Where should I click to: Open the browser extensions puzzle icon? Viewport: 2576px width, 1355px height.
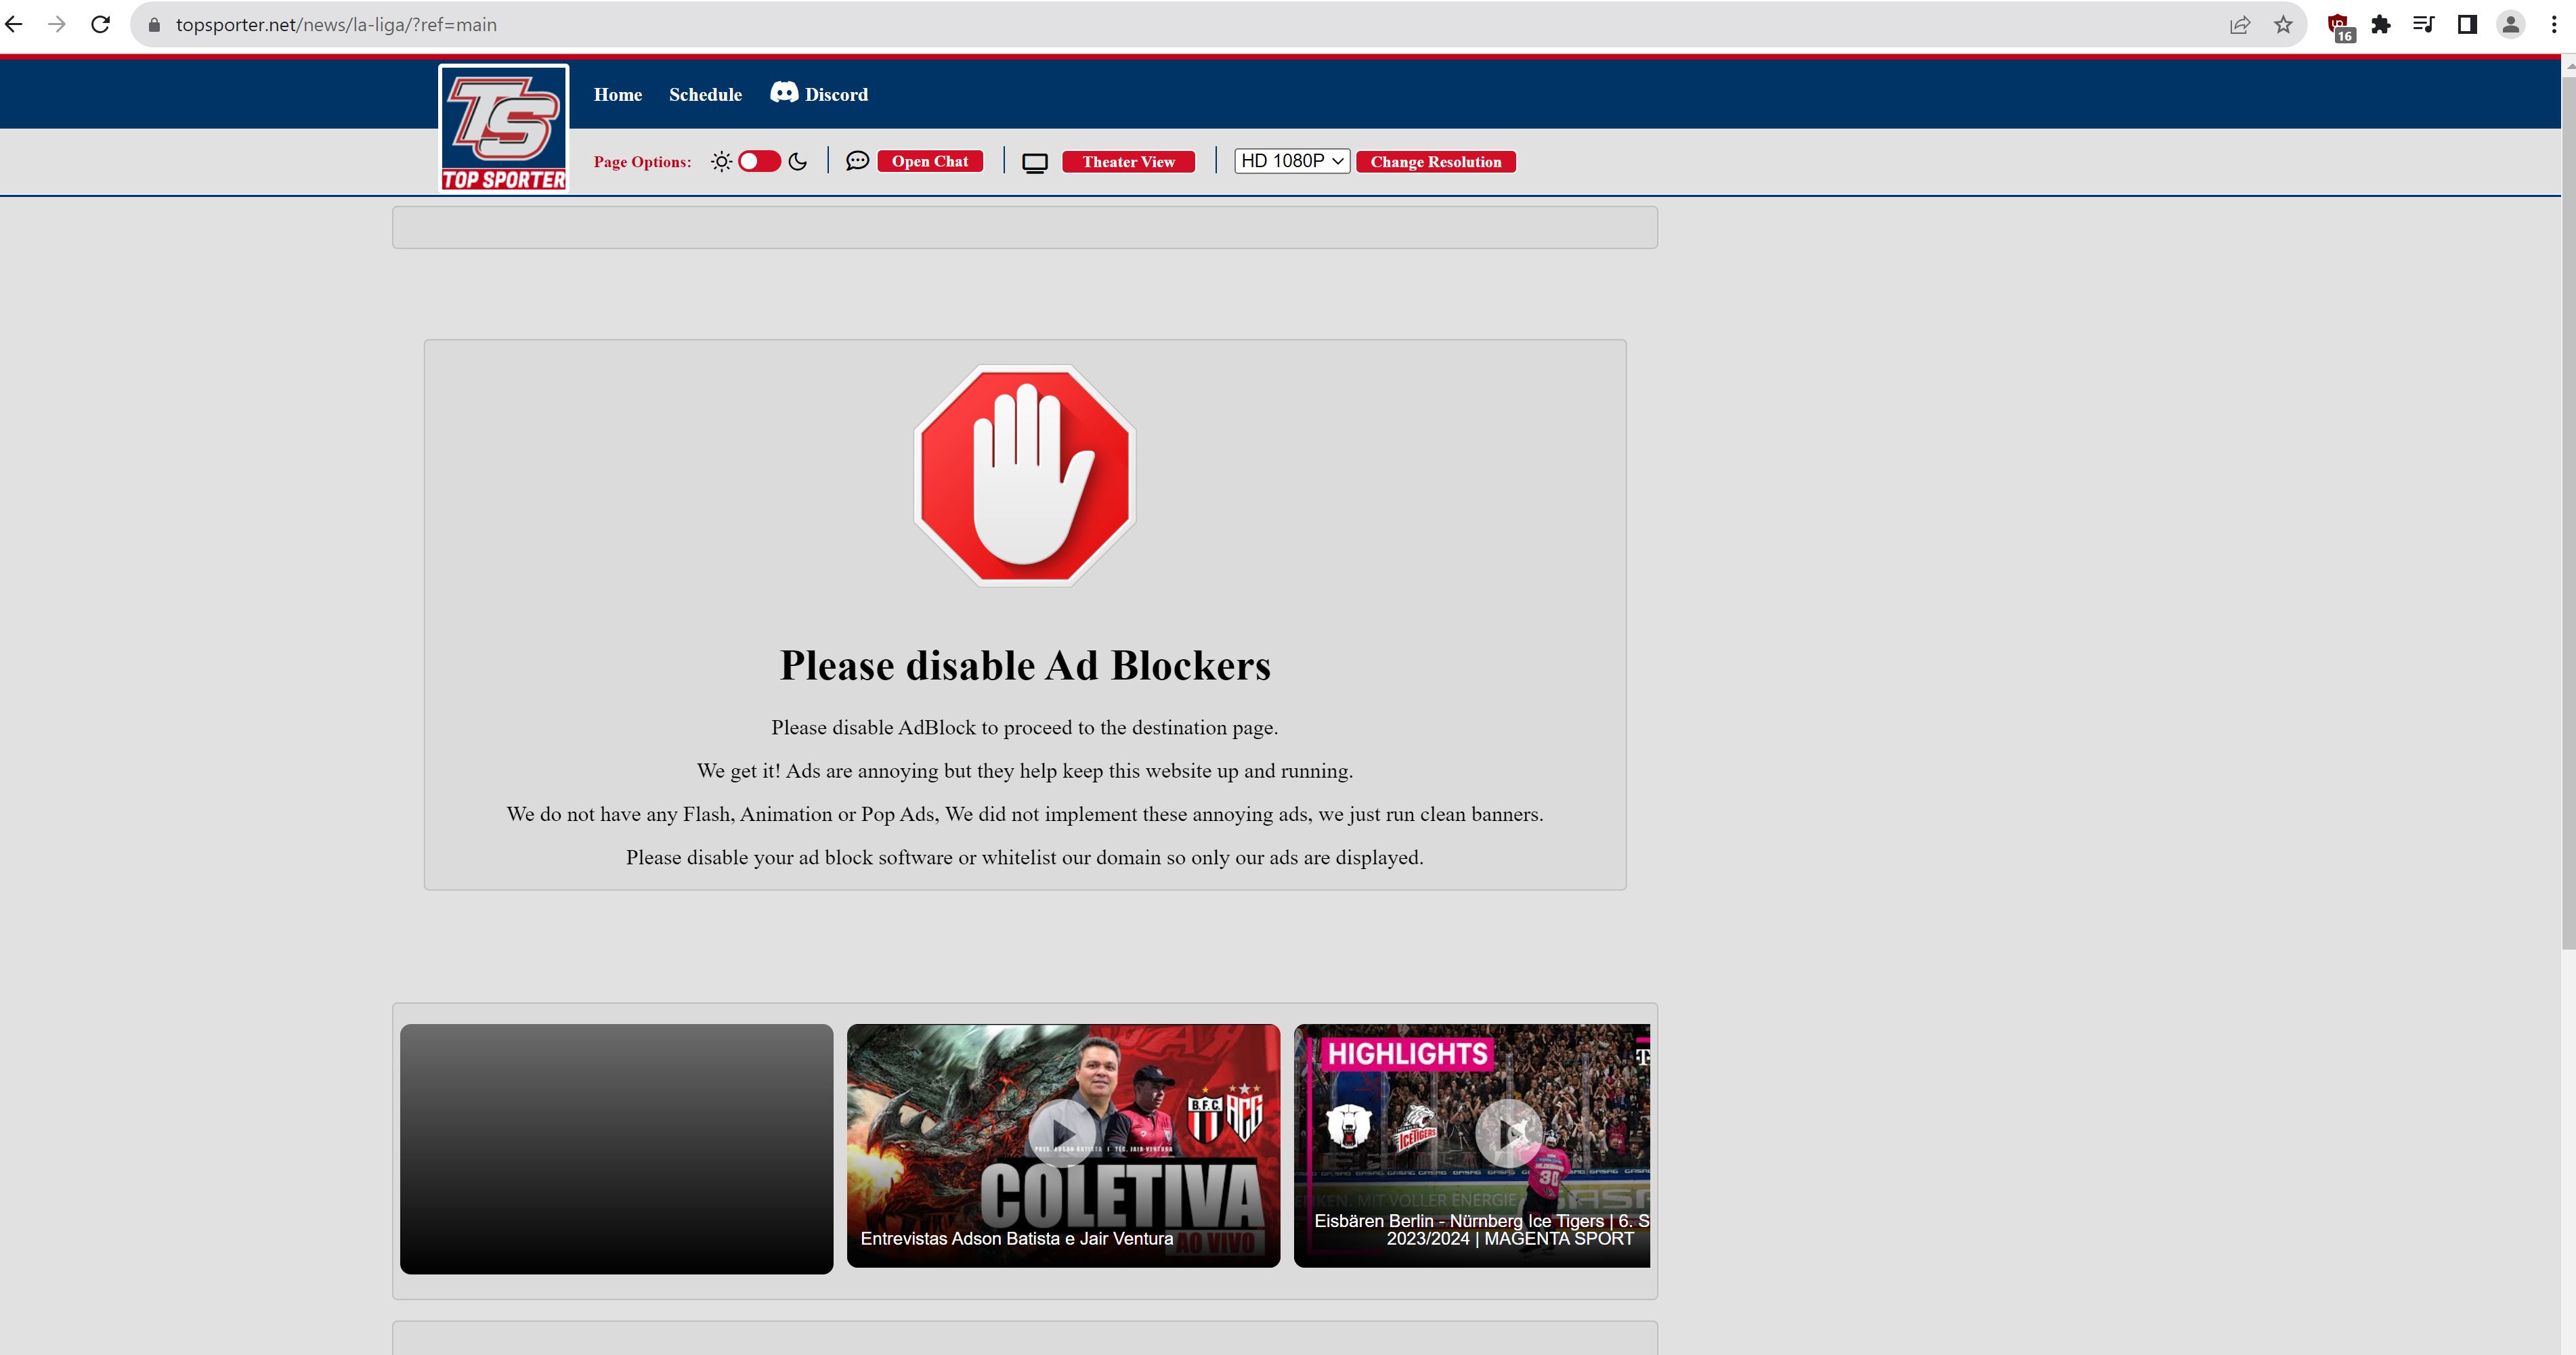tap(2381, 25)
